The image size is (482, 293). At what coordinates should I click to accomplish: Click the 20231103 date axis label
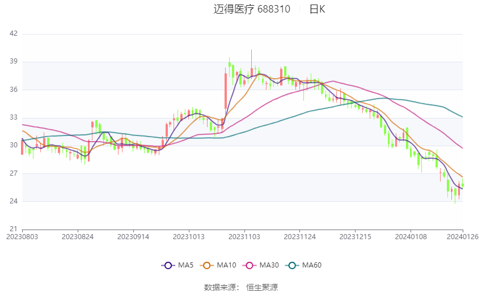click(x=244, y=237)
